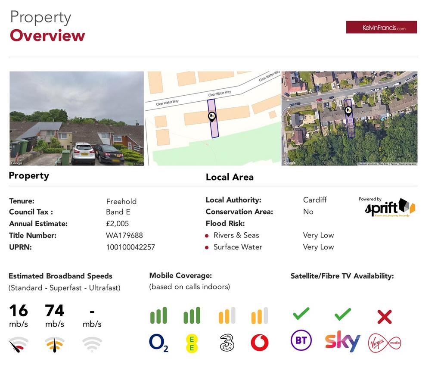
Task: Click the O2 green signal bars
Action: coord(158,315)
